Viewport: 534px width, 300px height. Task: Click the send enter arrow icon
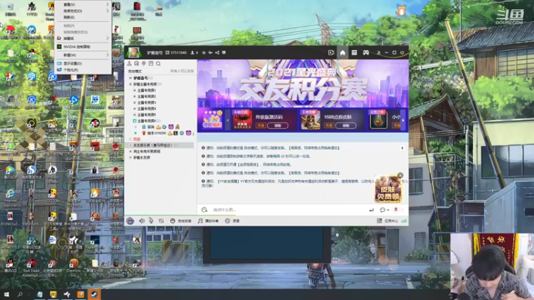click(x=371, y=210)
